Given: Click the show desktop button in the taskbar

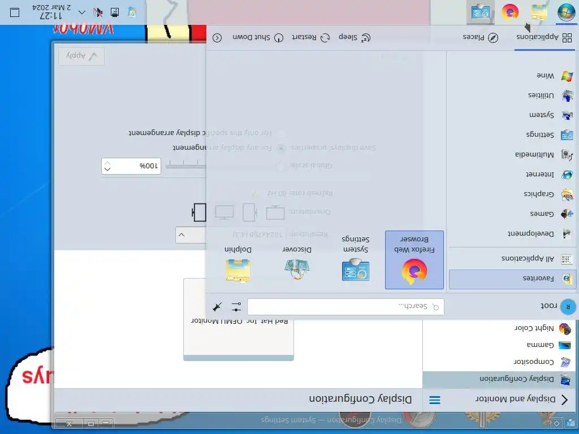Looking at the screenshot, I should click(x=15, y=12).
